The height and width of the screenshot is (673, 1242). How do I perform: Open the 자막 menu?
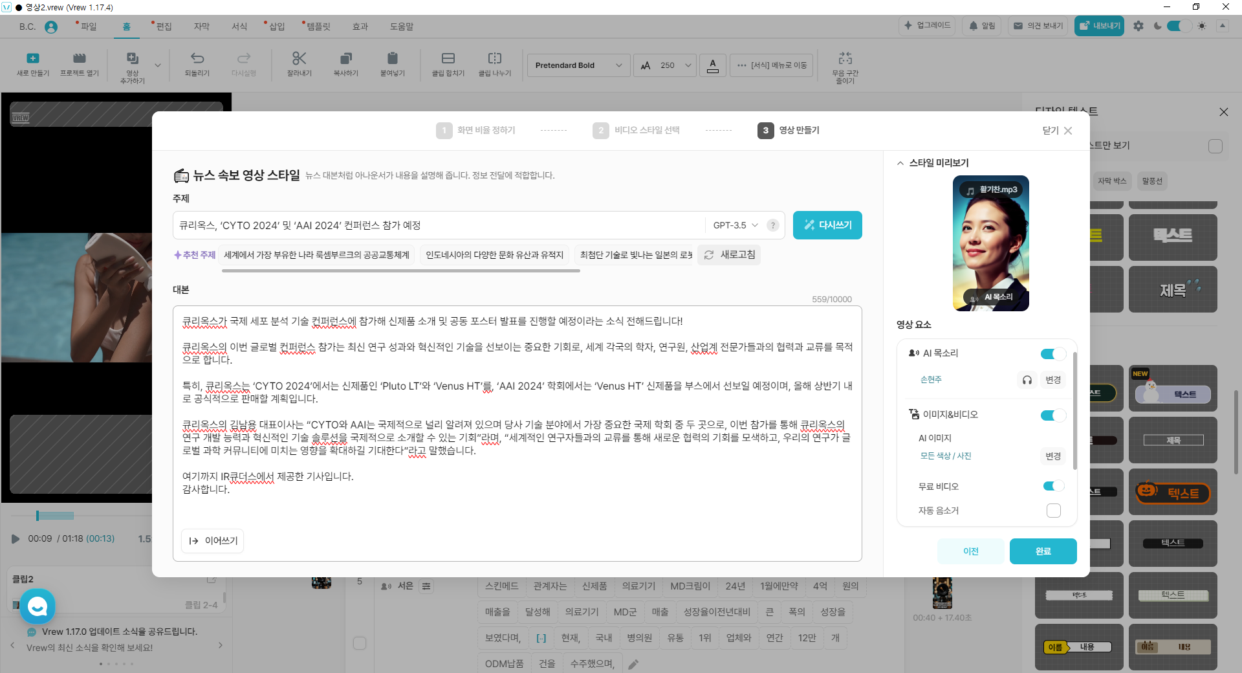(x=202, y=27)
